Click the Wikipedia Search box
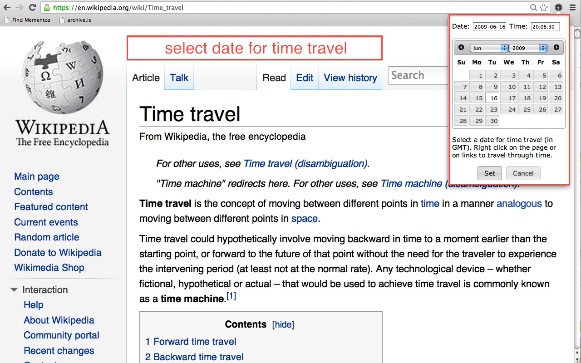Image resolution: width=581 pixels, height=363 pixels. coord(418,75)
